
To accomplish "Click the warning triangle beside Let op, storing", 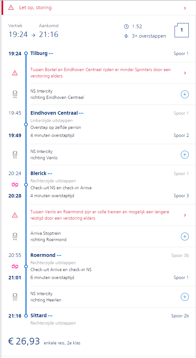I will [x=11, y=8].
